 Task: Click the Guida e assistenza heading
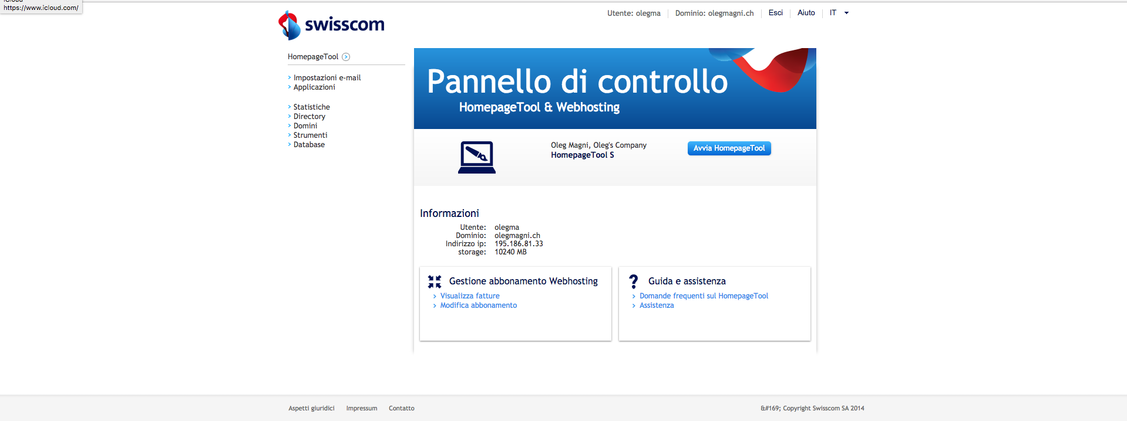coord(687,281)
